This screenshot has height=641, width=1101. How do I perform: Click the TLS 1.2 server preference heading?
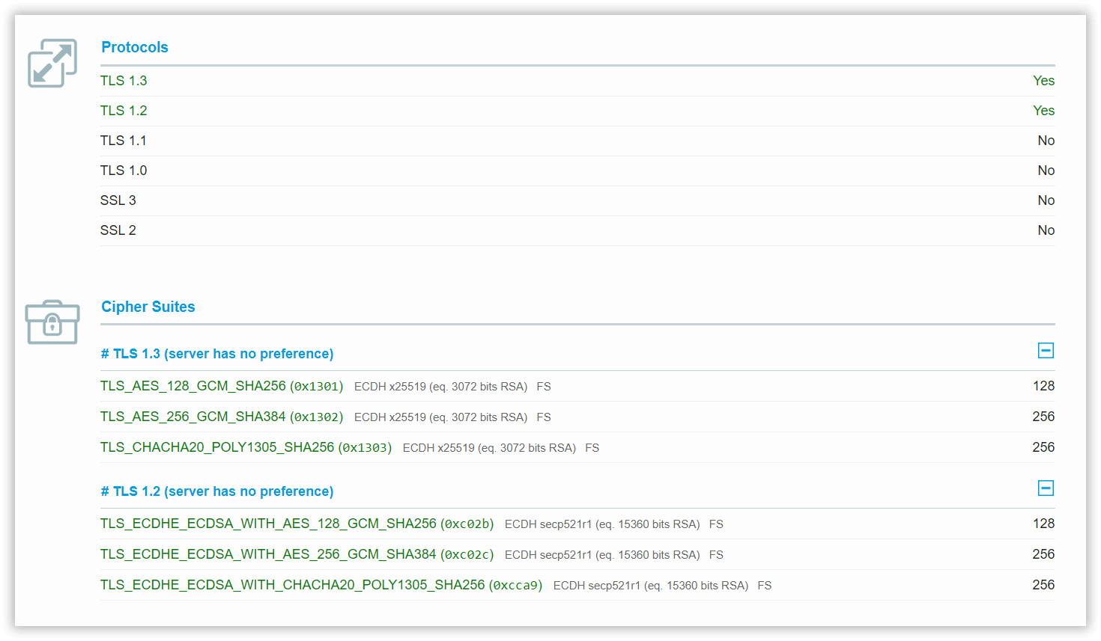[x=217, y=491]
